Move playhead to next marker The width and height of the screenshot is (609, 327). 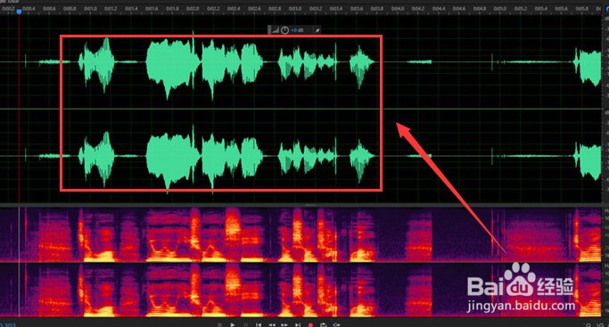coord(298,325)
